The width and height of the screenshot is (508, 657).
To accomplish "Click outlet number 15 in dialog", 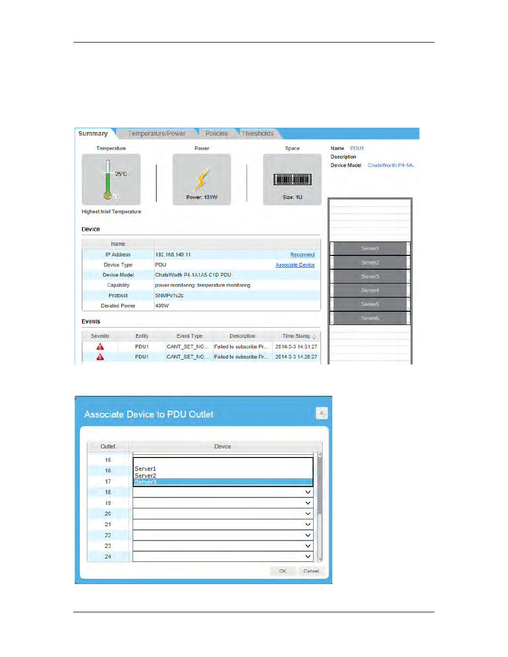I will coord(108,460).
